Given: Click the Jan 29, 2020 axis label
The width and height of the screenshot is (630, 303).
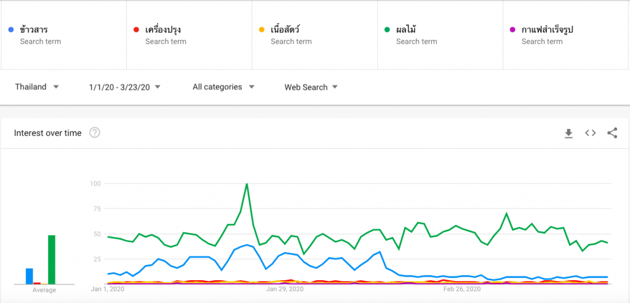Looking at the screenshot, I should coord(285,289).
